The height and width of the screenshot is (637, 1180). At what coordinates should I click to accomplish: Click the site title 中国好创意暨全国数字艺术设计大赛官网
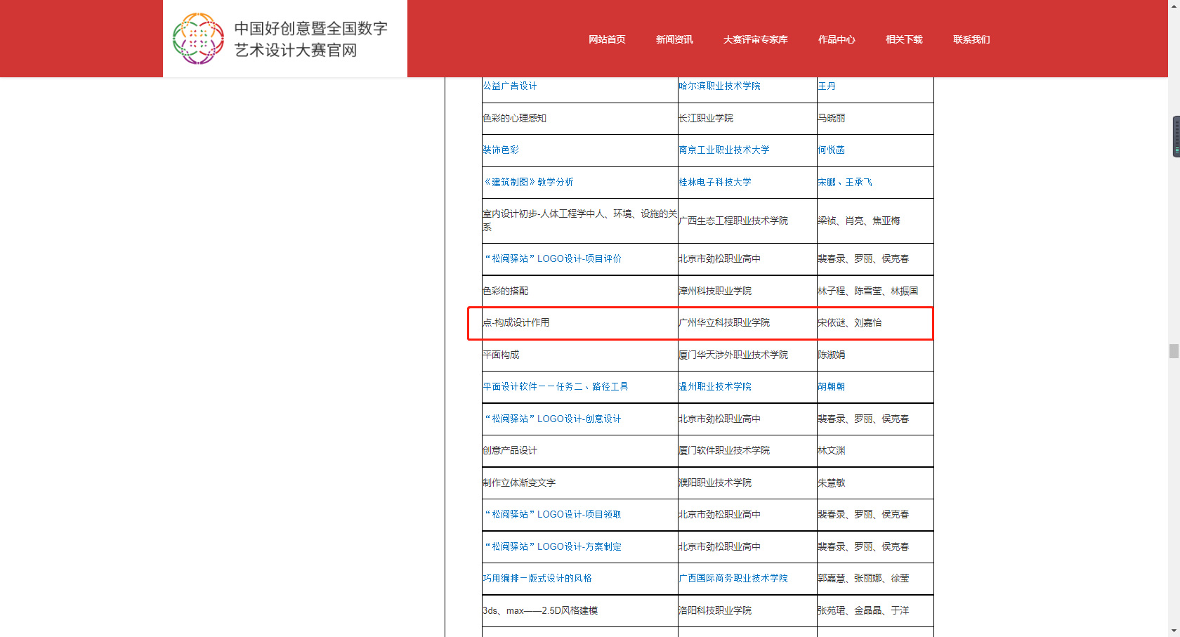[310, 39]
